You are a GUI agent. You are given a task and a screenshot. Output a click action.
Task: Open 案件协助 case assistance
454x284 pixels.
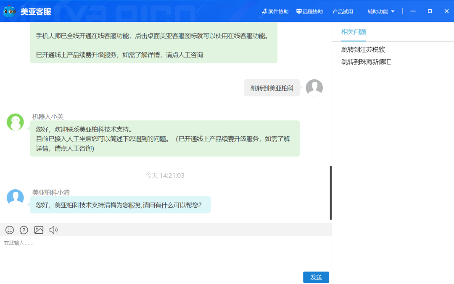tap(275, 12)
